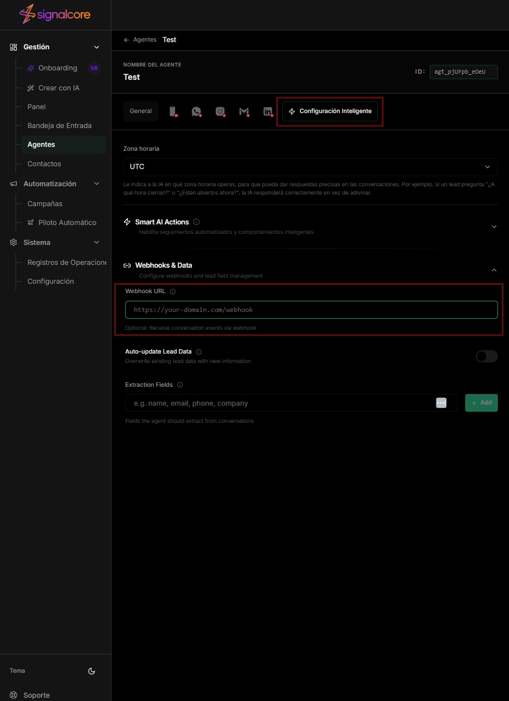Click the info icon next to Smart AI Actions
509x701 pixels.
197,222
